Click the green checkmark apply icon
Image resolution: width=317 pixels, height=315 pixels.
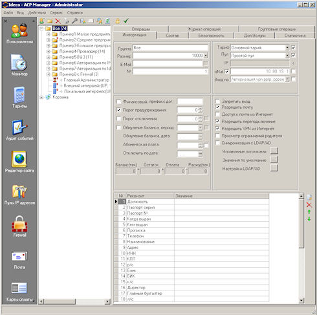click(x=126, y=21)
